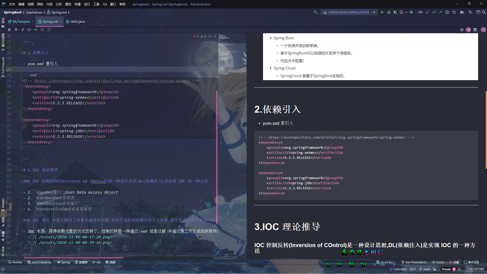Open the Java Enterprise tool window
Image resolution: width=487 pixels, height=274 pixels.
(x=39, y=262)
